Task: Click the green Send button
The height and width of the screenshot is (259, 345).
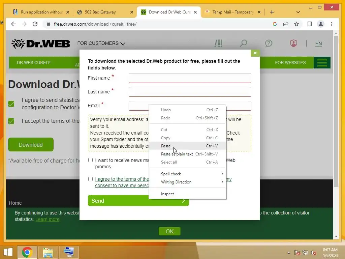Action: [x=138, y=201]
